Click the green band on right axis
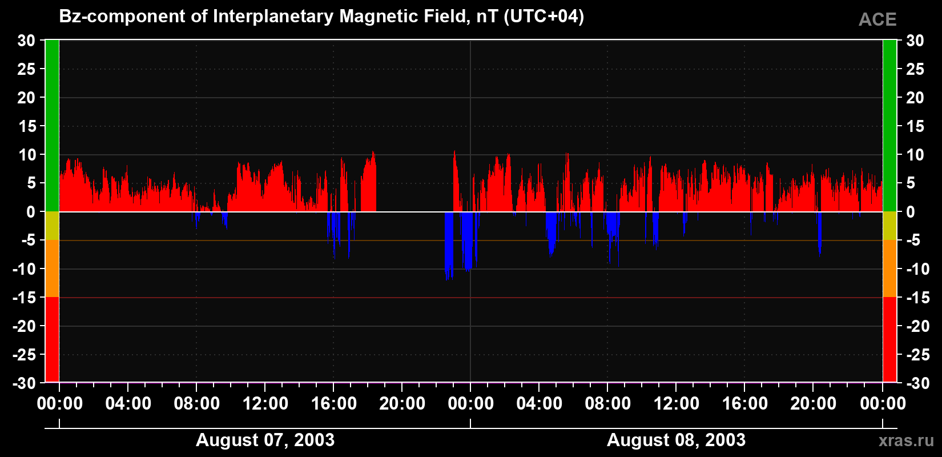This screenshot has height=457, width=942. pyautogui.click(x=889, y=126)
